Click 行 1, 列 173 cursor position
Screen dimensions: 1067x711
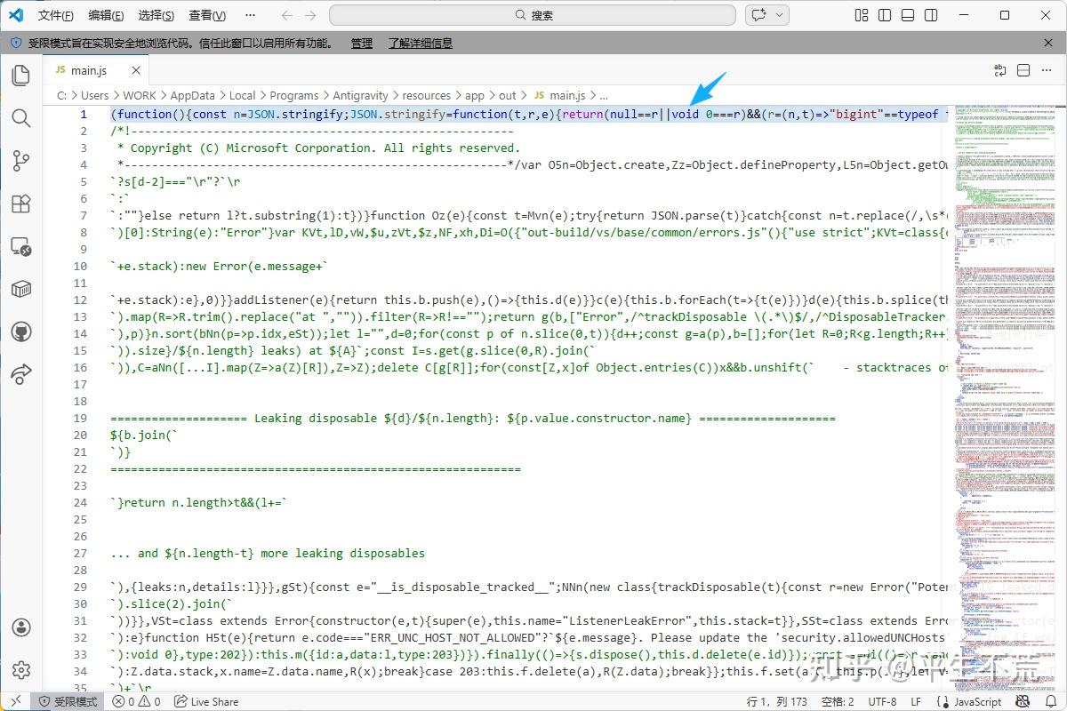(x=777, y=701)
